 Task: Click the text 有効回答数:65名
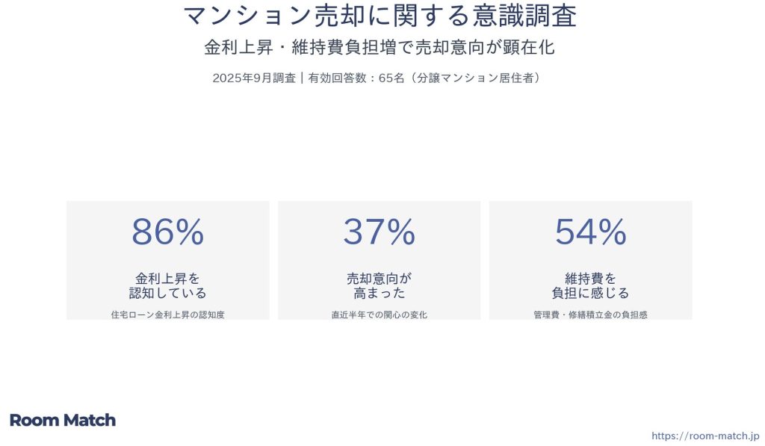(356, 78)
